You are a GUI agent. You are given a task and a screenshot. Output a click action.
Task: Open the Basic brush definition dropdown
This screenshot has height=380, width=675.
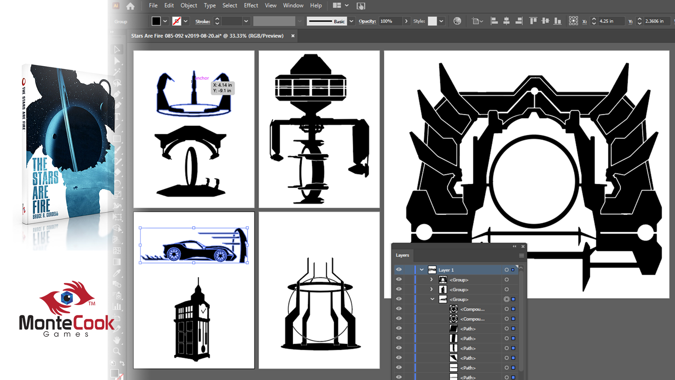(351, 21)
